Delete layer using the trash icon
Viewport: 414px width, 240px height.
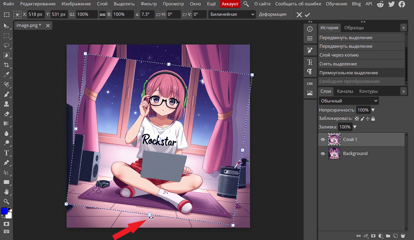tap(402, 235)
